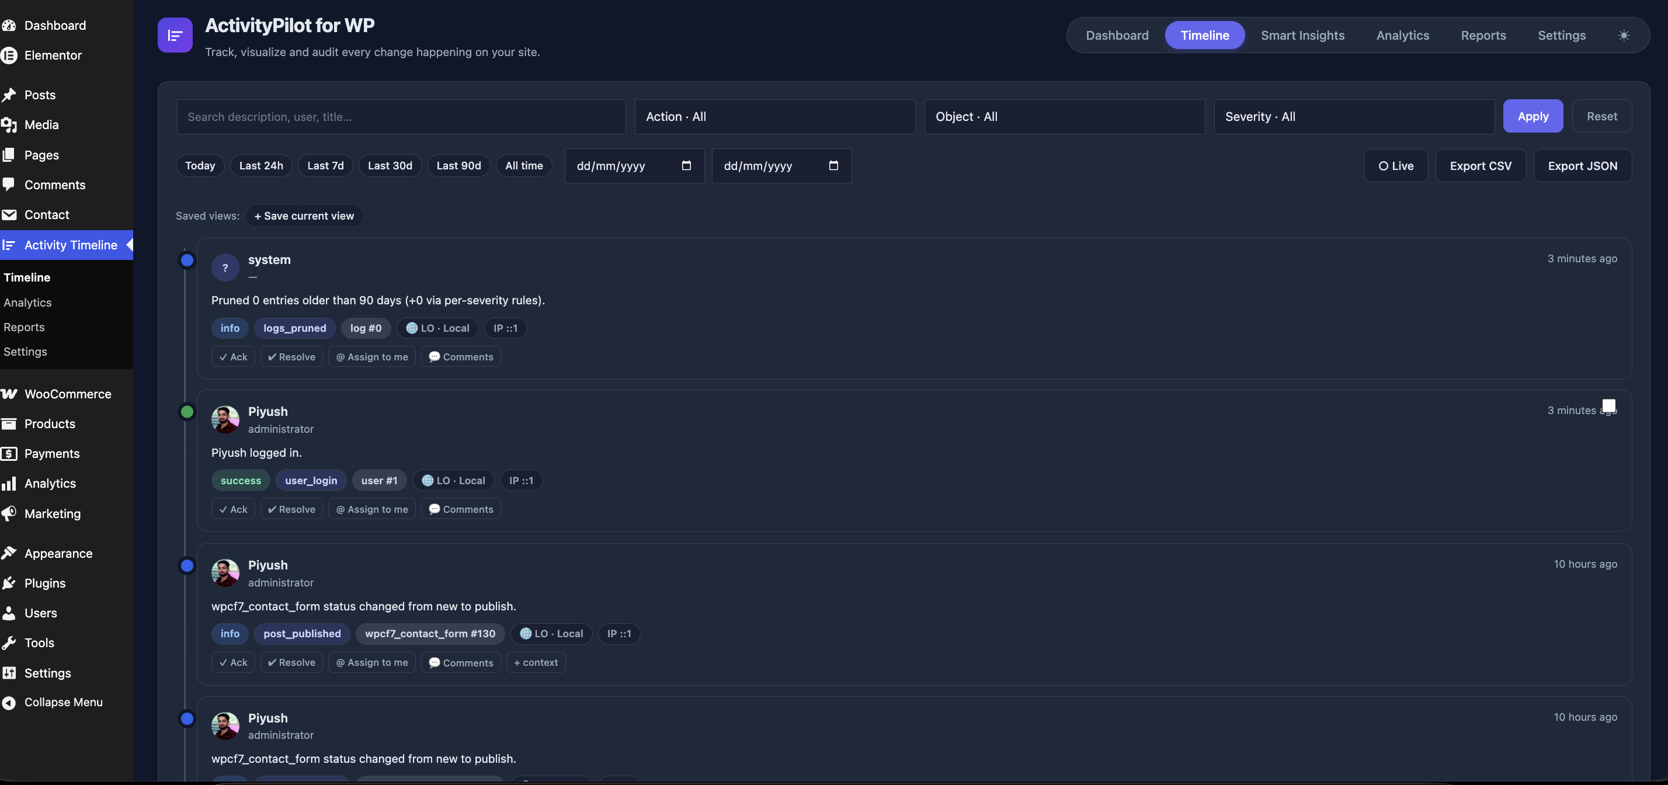Screen dimensions: 1668x785
Task: Open the end date calendar picker icon
Action: click(833, 166)
